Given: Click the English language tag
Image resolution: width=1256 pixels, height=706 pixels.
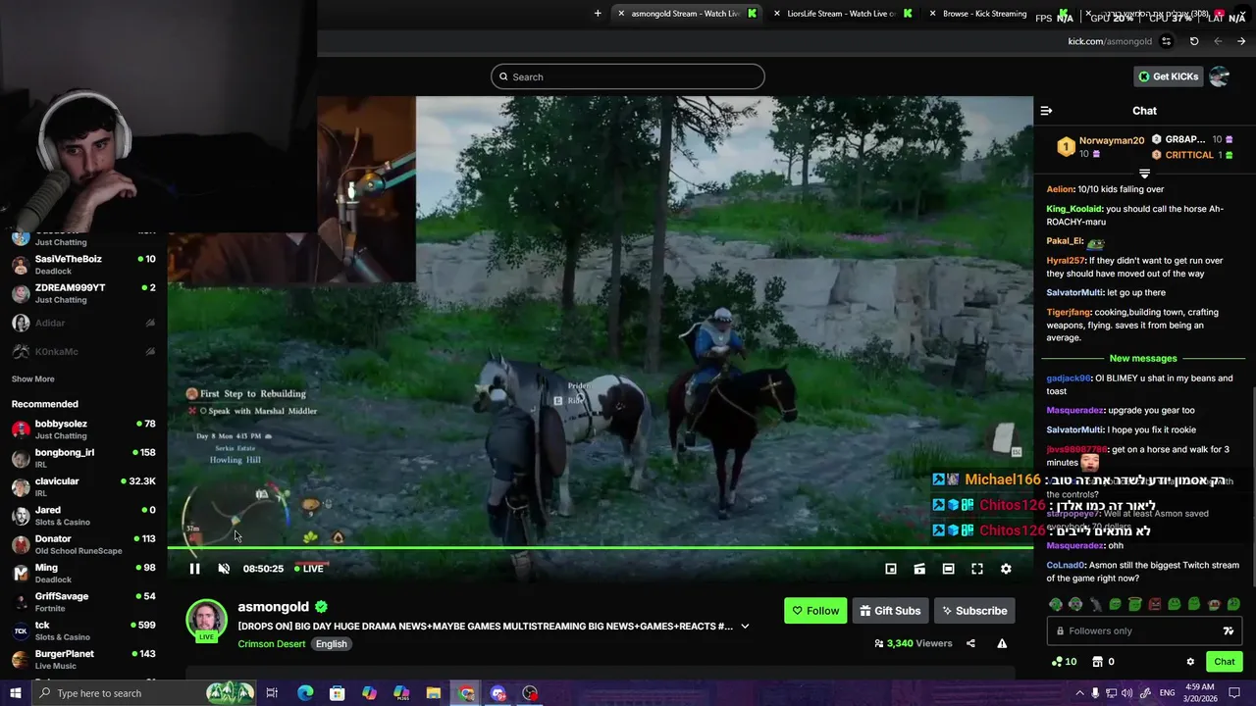Looking at the screenshot, I should click(332, 644).
